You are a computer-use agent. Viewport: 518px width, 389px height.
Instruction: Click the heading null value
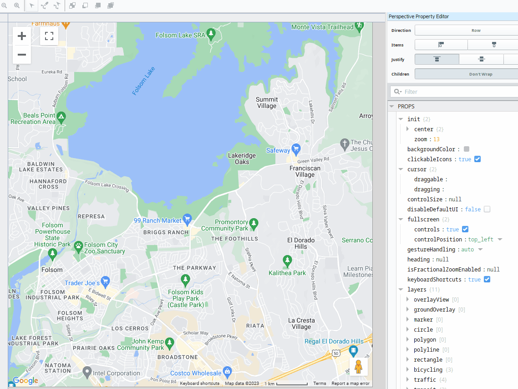coord(442,260)
